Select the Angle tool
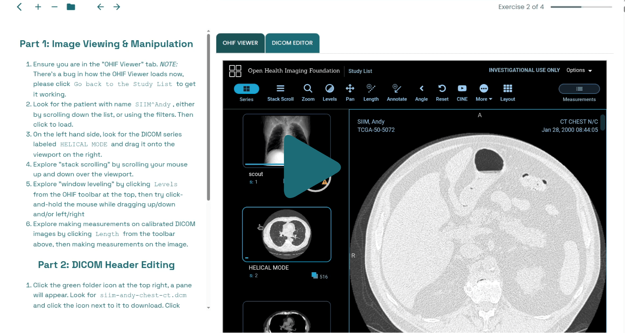Image resolution: width=625 pixels, height=333 pixels. click(421, 93)
